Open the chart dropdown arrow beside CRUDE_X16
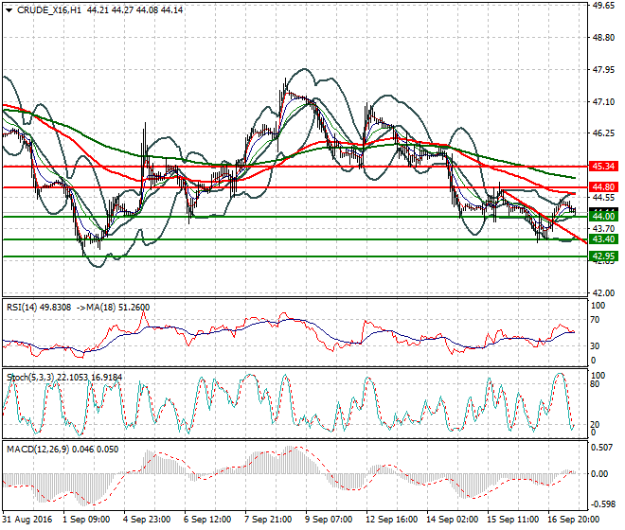Viewport: 625px width, 530px height. [x=9, y=10]
